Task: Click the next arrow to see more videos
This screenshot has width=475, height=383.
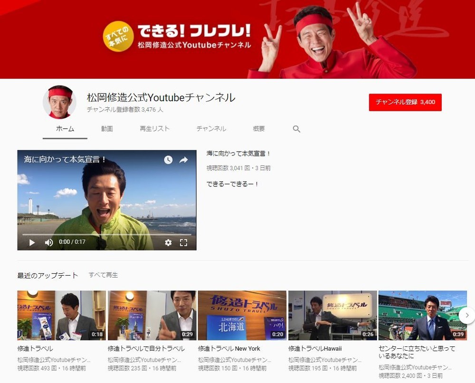Action: [x=467, y=315]
